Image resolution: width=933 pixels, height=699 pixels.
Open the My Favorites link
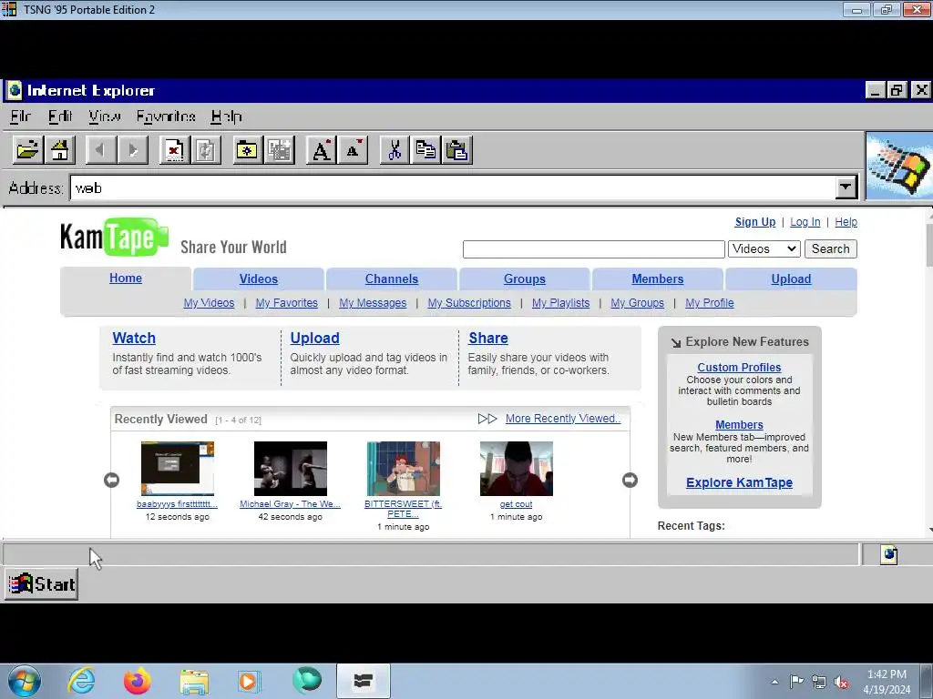287,303
